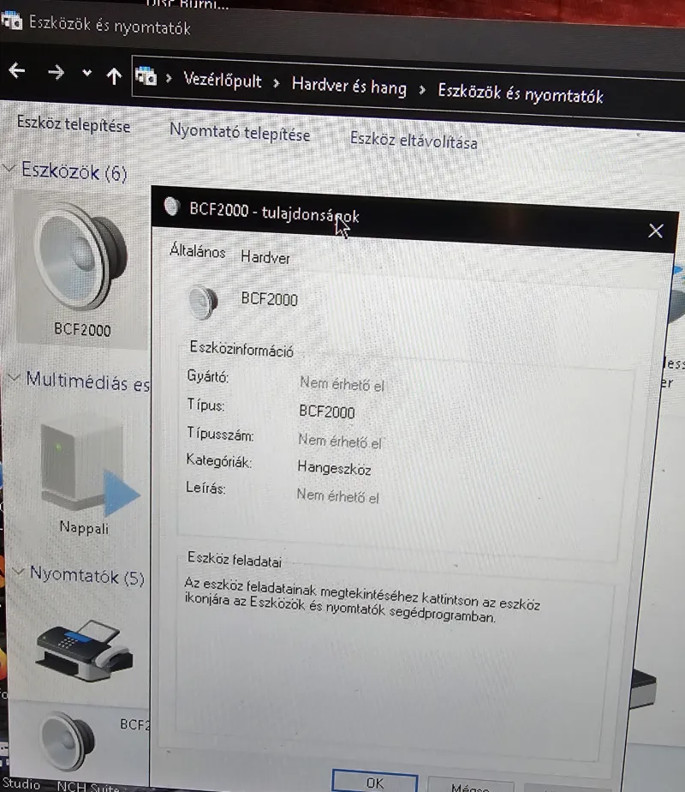Navigate to Vezérlőpult in the breadcrumb
This screenshot has height=792, width=685.
pos(223,81)
